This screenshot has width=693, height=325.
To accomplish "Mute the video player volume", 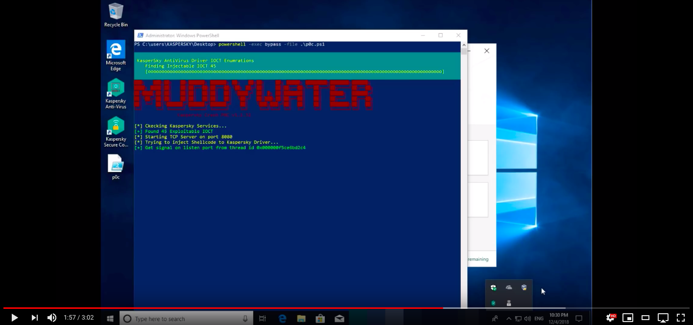I will (x=51, y=318).
